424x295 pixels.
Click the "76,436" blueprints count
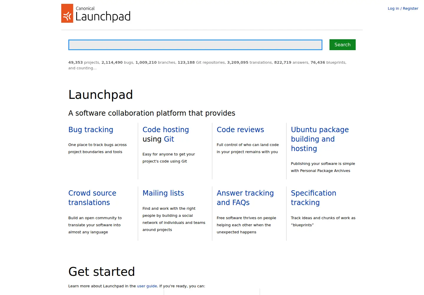click(x=318, y=63)
